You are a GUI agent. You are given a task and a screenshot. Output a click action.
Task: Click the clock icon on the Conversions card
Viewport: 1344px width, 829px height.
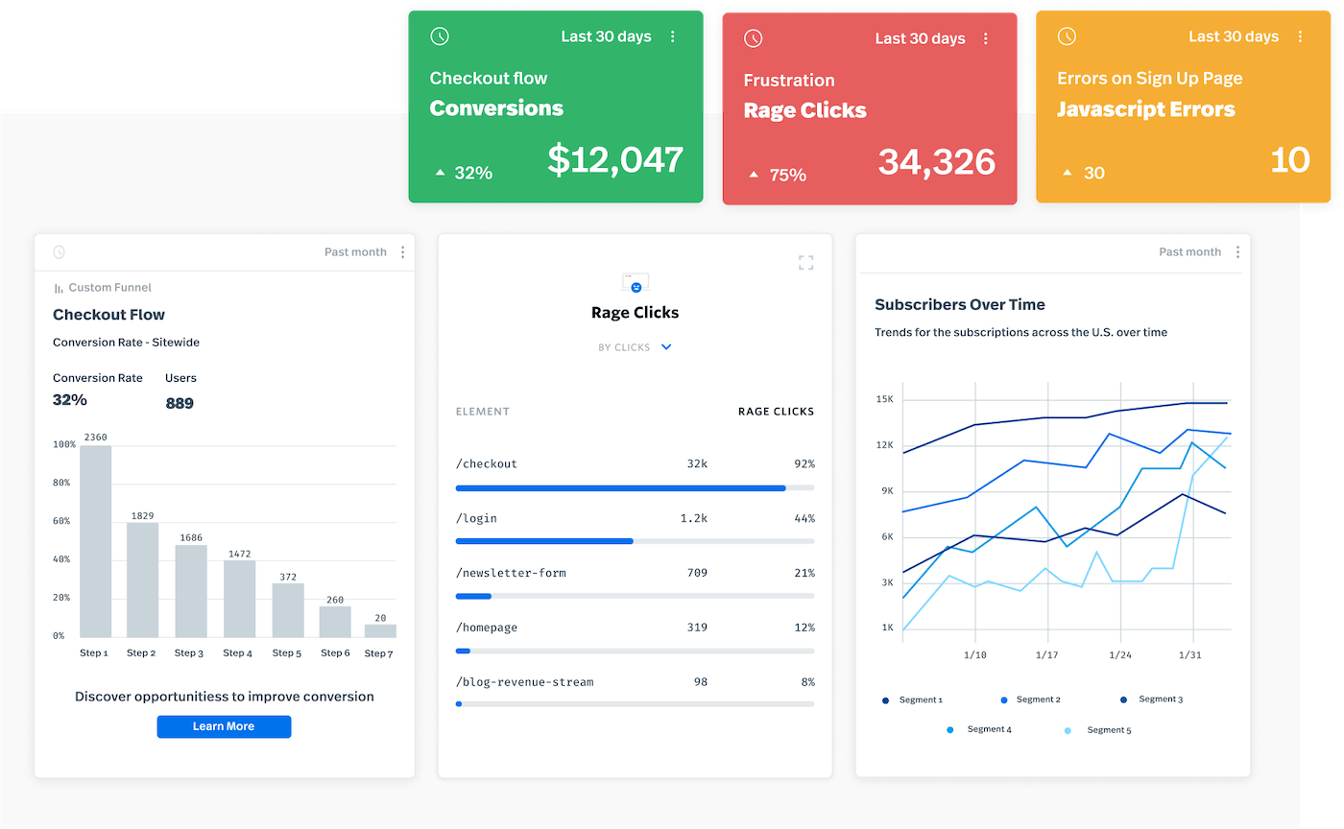coord(440,36)
